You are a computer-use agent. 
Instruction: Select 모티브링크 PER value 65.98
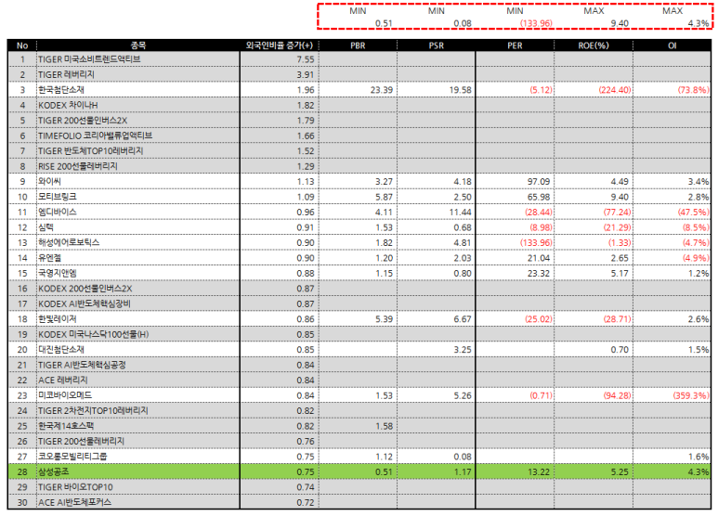[539, 197]
